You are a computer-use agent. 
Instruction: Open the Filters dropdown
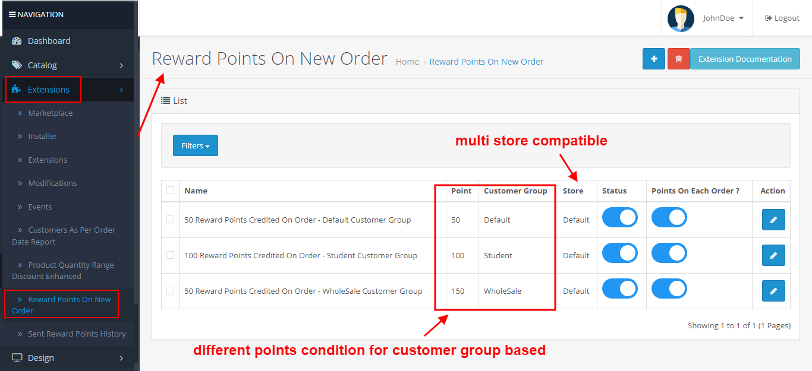195,145
